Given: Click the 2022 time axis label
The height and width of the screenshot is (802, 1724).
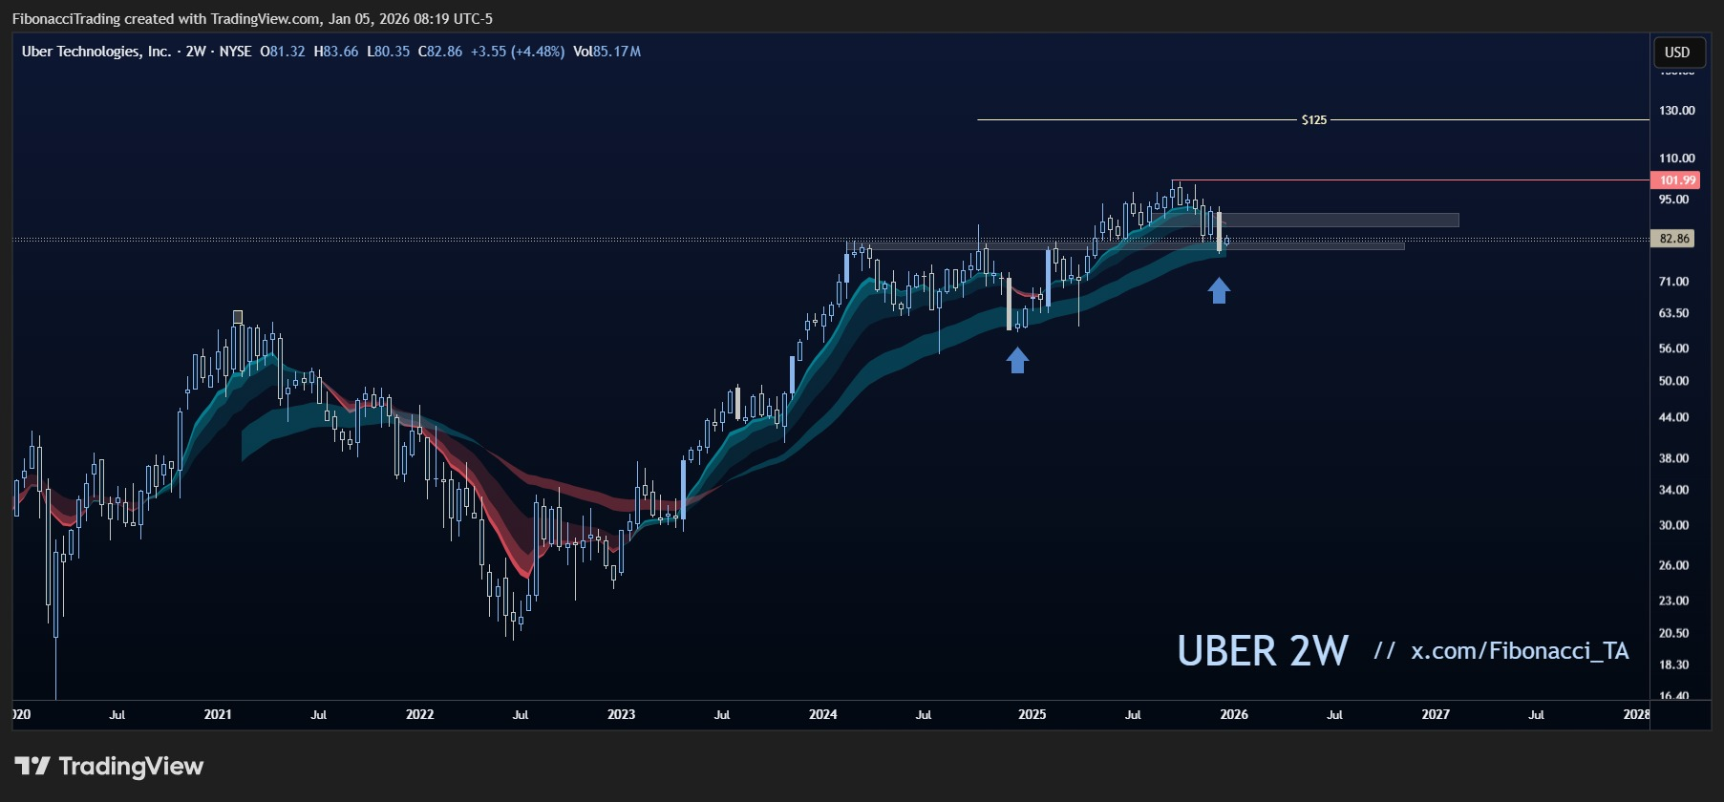Looking at the screenshot, I should tap(419, 714).
